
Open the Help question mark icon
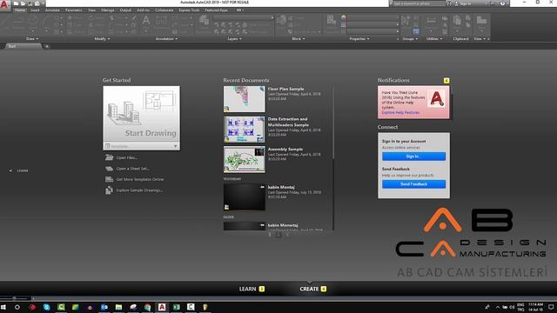502,3
